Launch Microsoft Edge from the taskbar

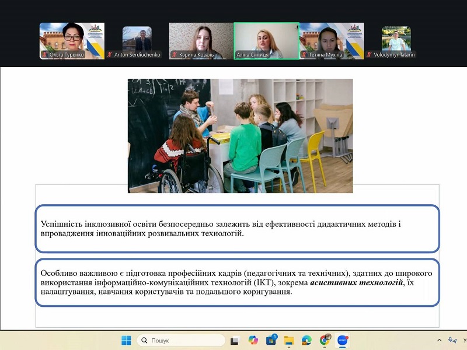coord(306,340)
